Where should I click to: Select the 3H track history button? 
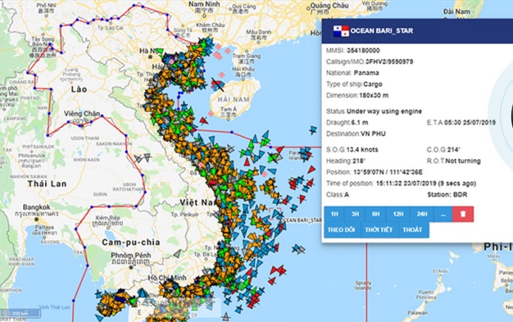pos(355,214)
